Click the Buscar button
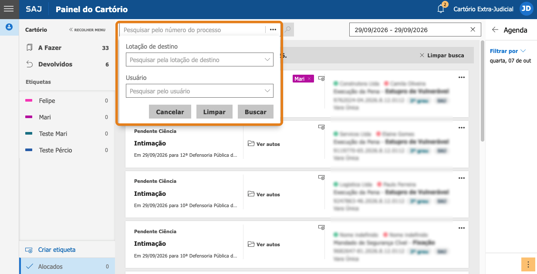The width and height of the screenshot is (537, 274). coord(256,112)
